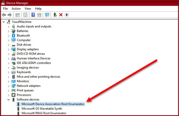Expand the Bluetooth category chevron
The width and height of the screenshot is (179, 116).
pyautogui.click(x=9, y=36)
